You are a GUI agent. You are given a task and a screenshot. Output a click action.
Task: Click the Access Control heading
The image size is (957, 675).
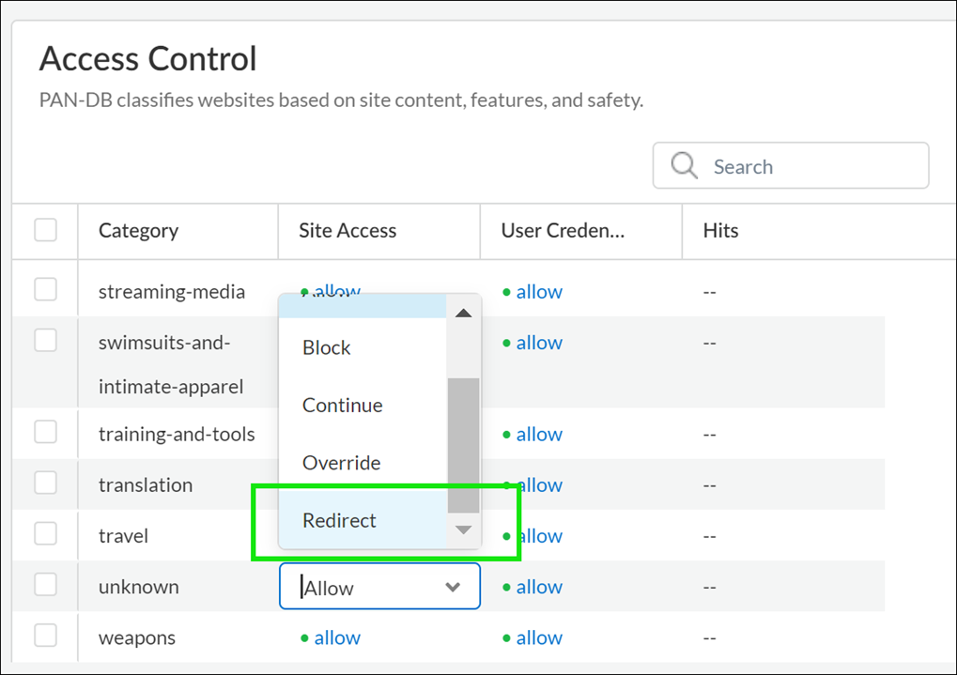(147, 58)
